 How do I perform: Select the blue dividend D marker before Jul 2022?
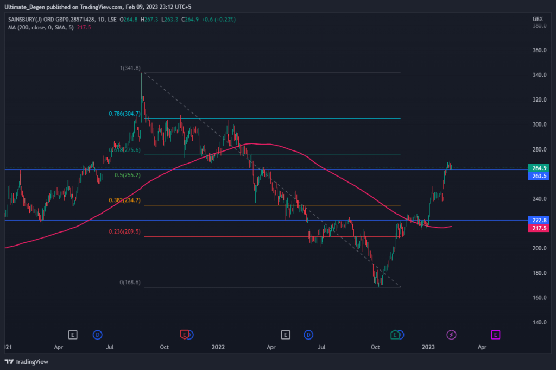tap(308, 335)
